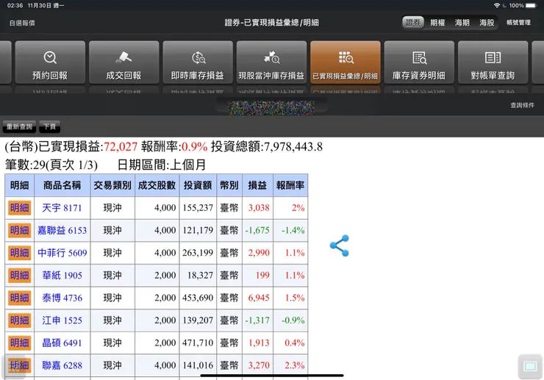Select loss value -1,675
Image resolution: width=544 pixels, height=380 pixels.
point(257,231)
